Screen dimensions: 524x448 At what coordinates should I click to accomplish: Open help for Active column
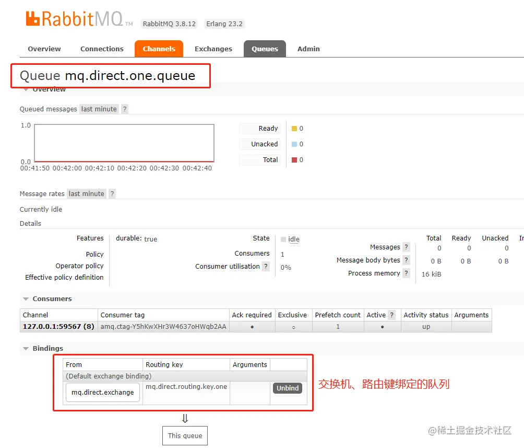[x=392, y=315]
